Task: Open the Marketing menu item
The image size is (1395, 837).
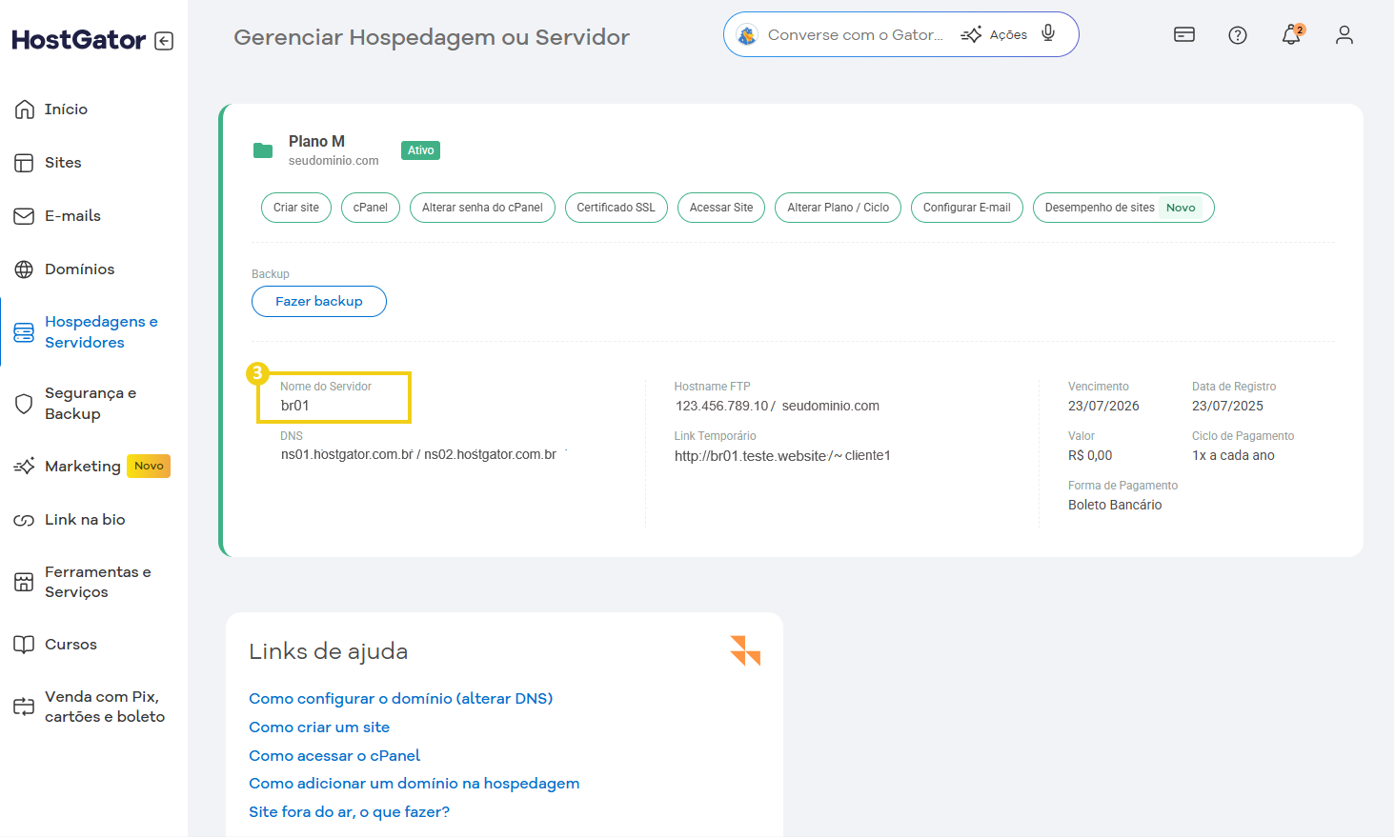Action: pos(82,466)
